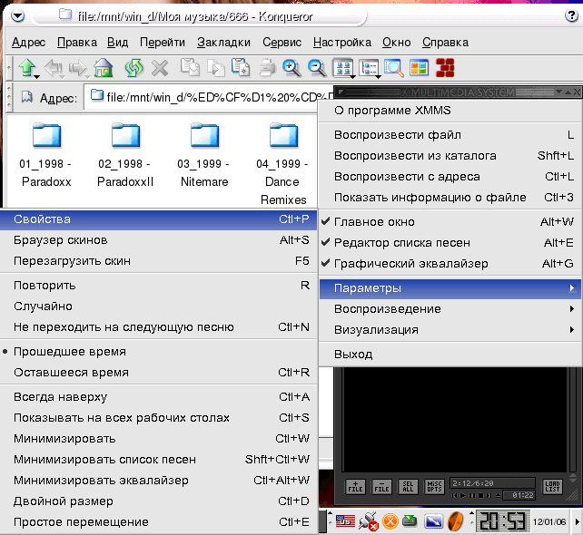Expand the panel with the right arrow
583x535 pixels.
578,521
